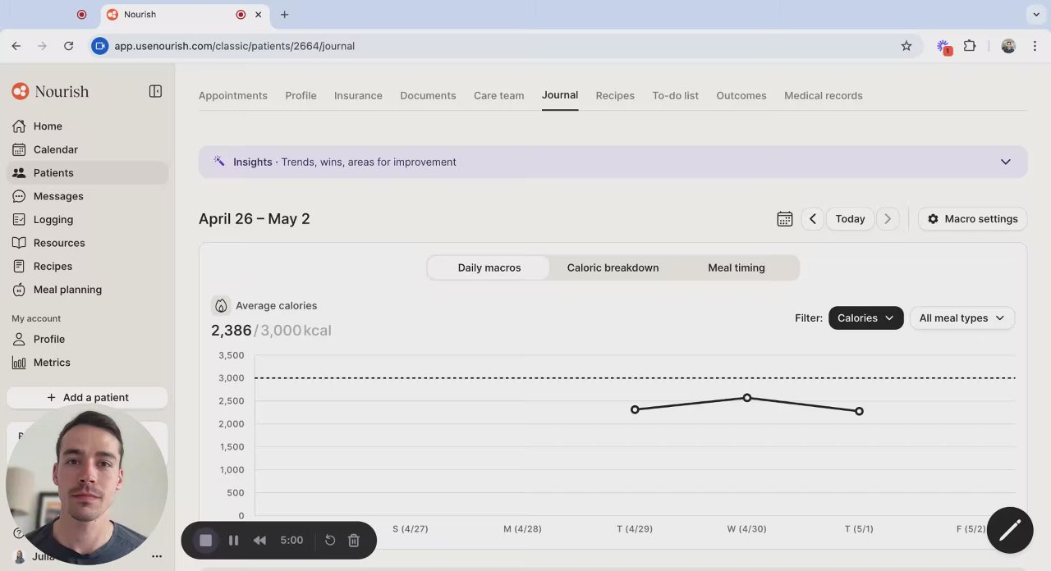
Task: Open the tab search dropdown arrow
Action: click(x=1036, y=15)
